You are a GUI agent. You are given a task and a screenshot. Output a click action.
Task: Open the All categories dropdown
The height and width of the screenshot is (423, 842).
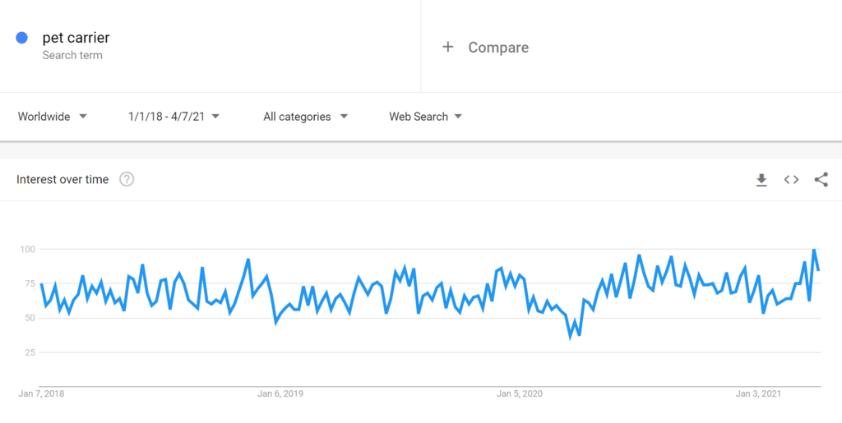click(305, 117)
